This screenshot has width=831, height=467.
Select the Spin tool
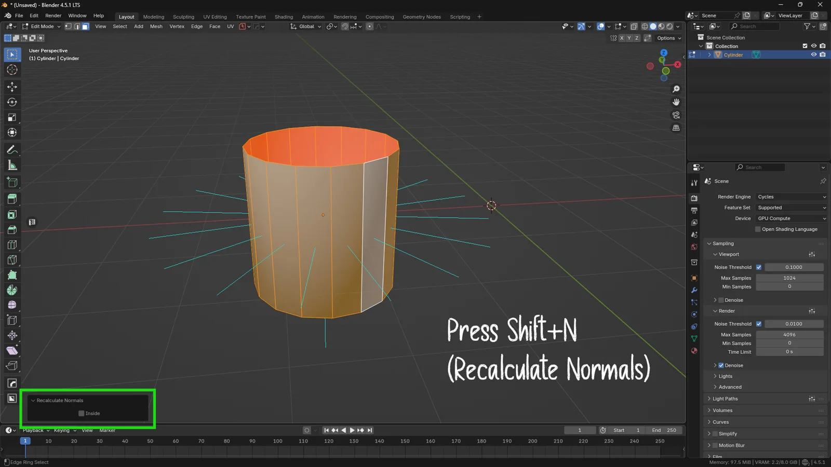click(x=12, y=290)
